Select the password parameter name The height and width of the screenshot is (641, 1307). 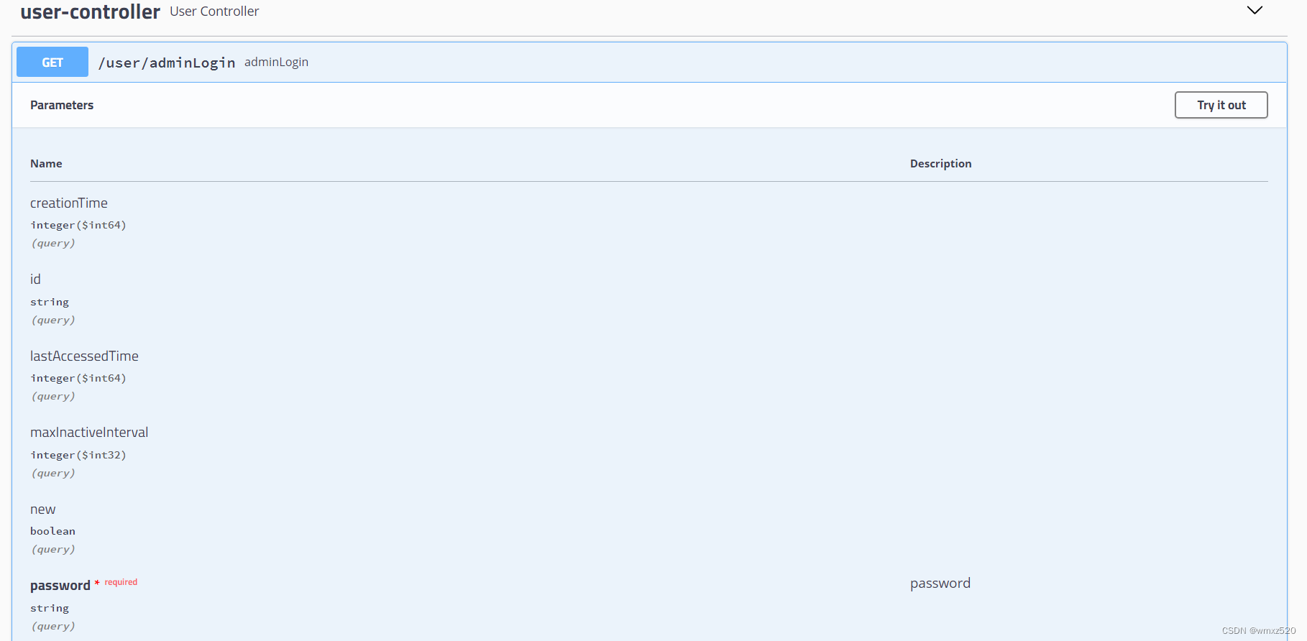coord(60,586)
